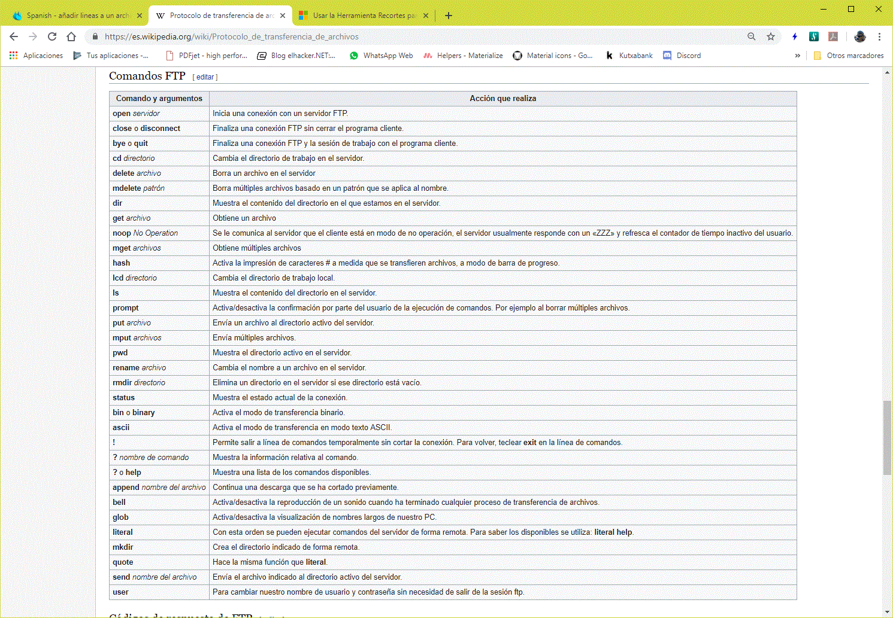This screenshot has width=893, height=618.
Task: Close the Protocolo de transferencia tab
Action: coord(283,16)
